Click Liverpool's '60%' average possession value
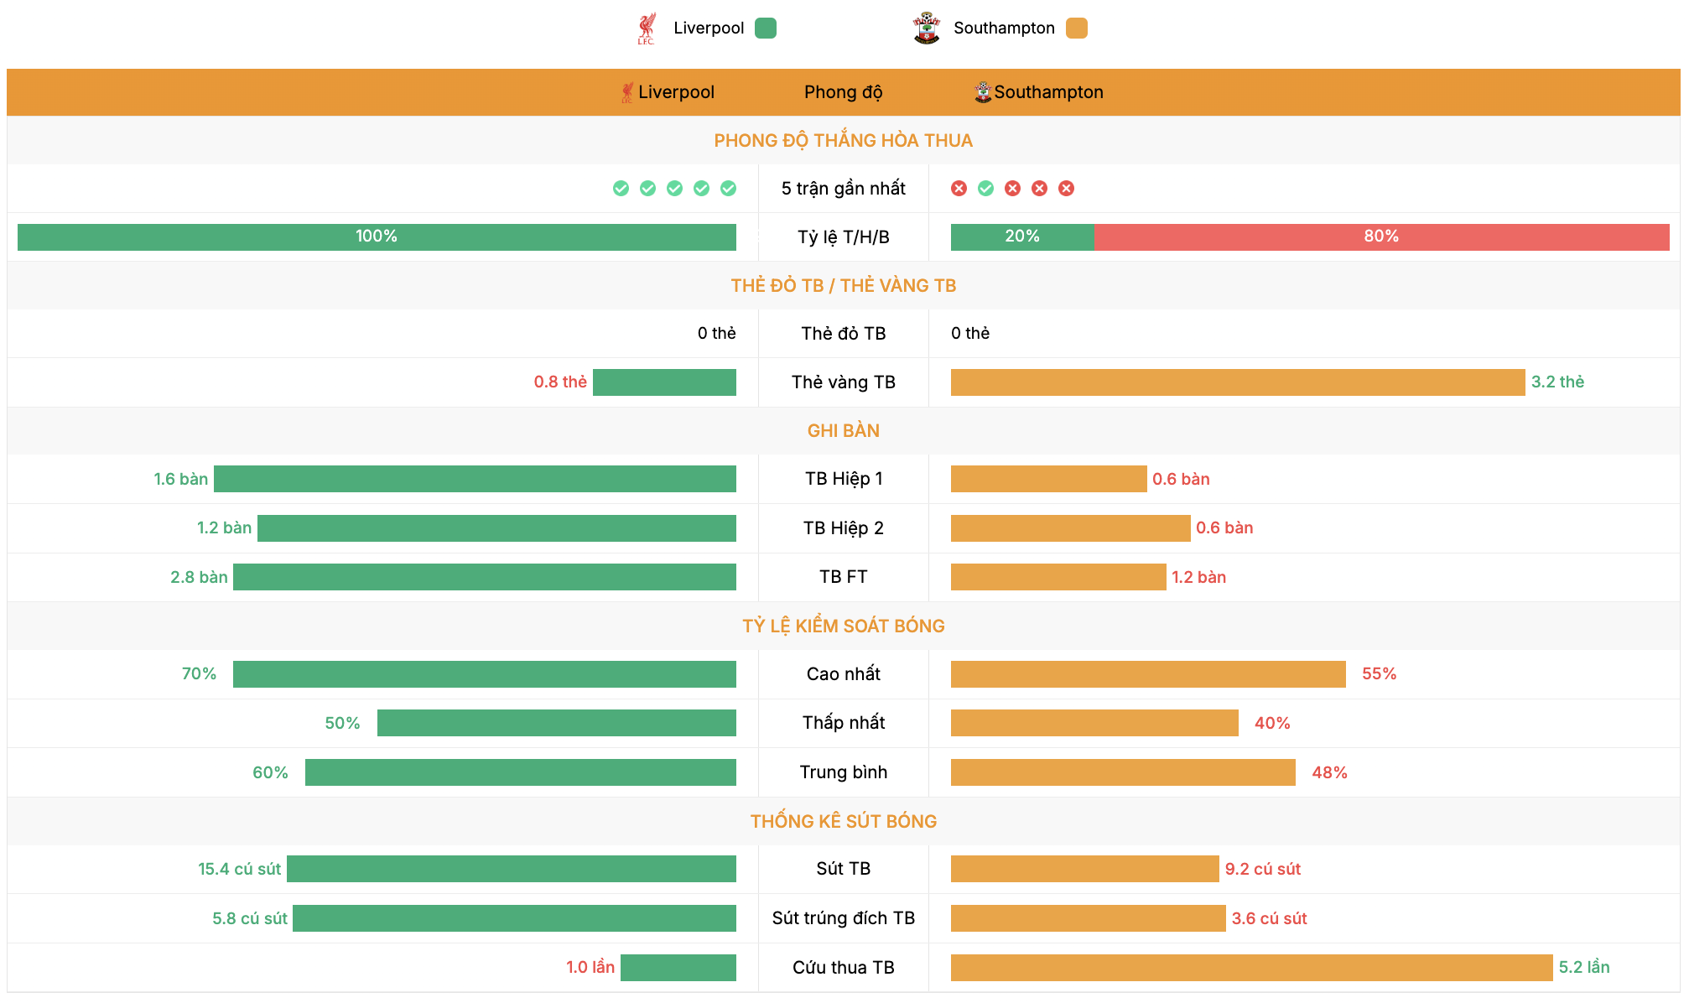The height and width of the screenshot is (1003, 1689). pyautogui.click(x=270, y=772)
